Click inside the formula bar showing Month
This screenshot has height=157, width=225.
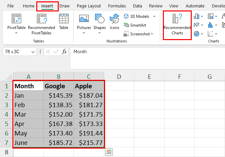pyautogui.click(x=147, y=58)
